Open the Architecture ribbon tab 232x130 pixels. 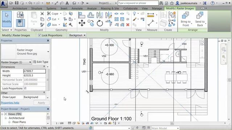(20, 8)
